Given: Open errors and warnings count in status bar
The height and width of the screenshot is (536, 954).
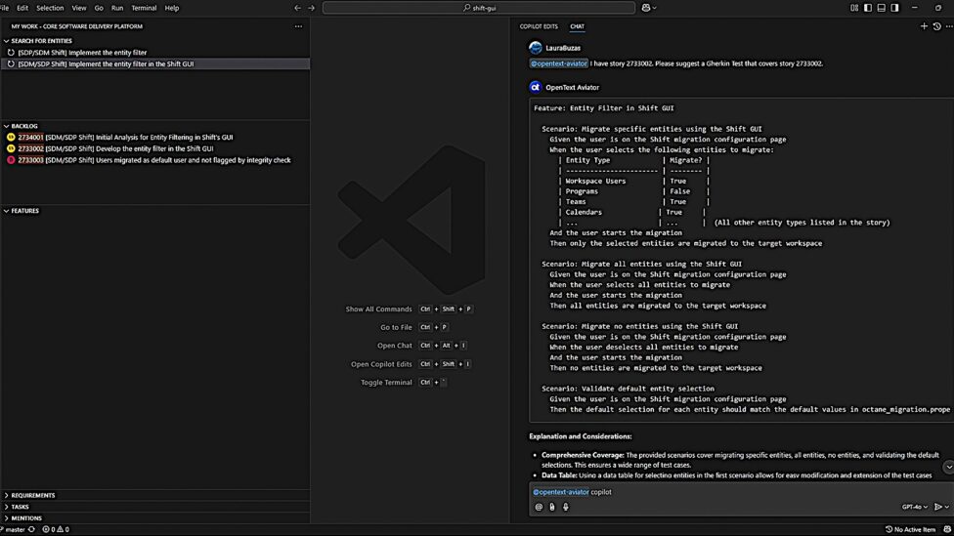Looking at the screenshot, I should [x=56, y=529].
